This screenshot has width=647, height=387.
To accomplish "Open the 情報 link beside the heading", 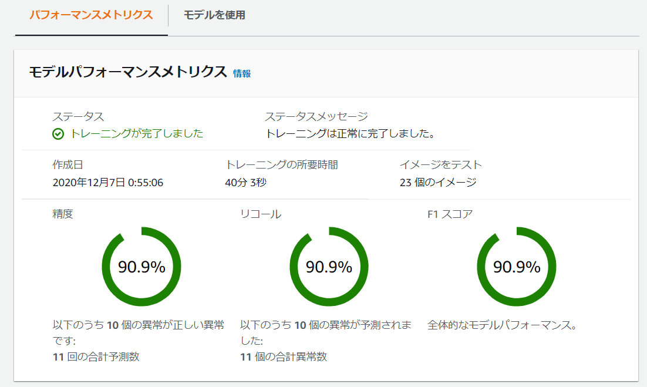I will 242,73.
